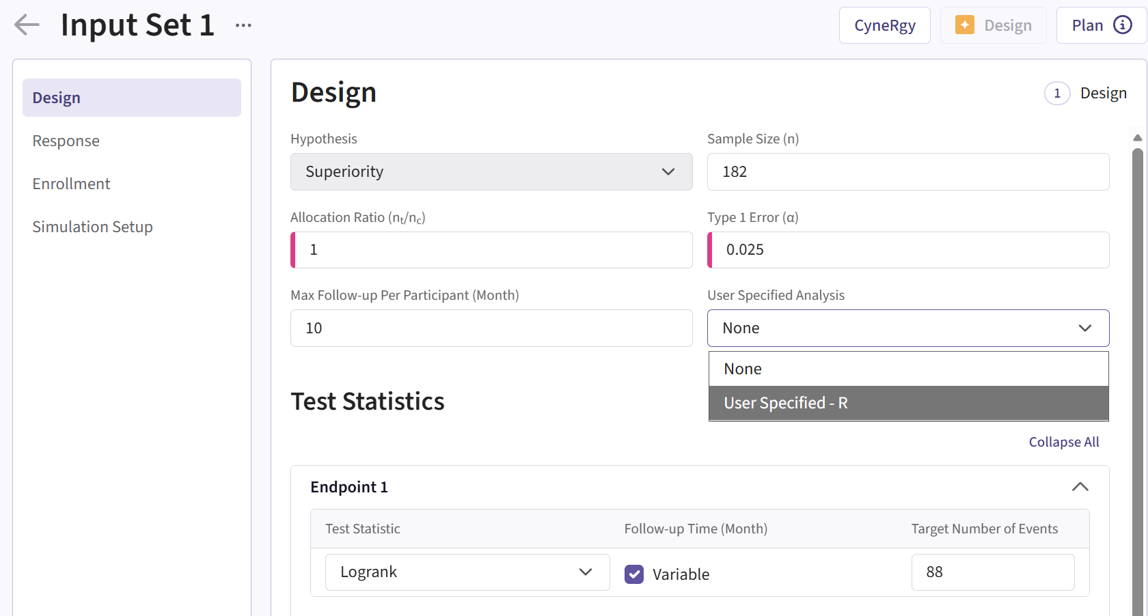Click the back arrow icon
Screen dimensions: 1148x616
click(27, 25)
